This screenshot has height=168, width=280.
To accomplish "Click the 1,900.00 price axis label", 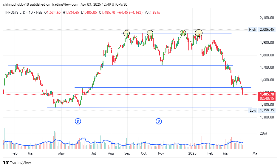I will pyautogui.click(x=267, y=43).
